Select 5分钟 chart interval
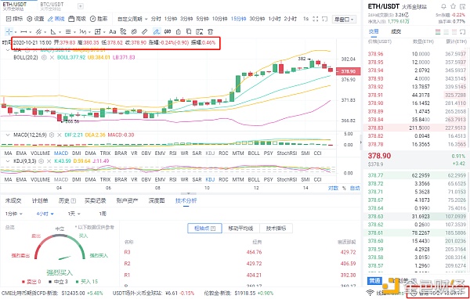This screenshot has width=470, height=299. pos(202,19)
